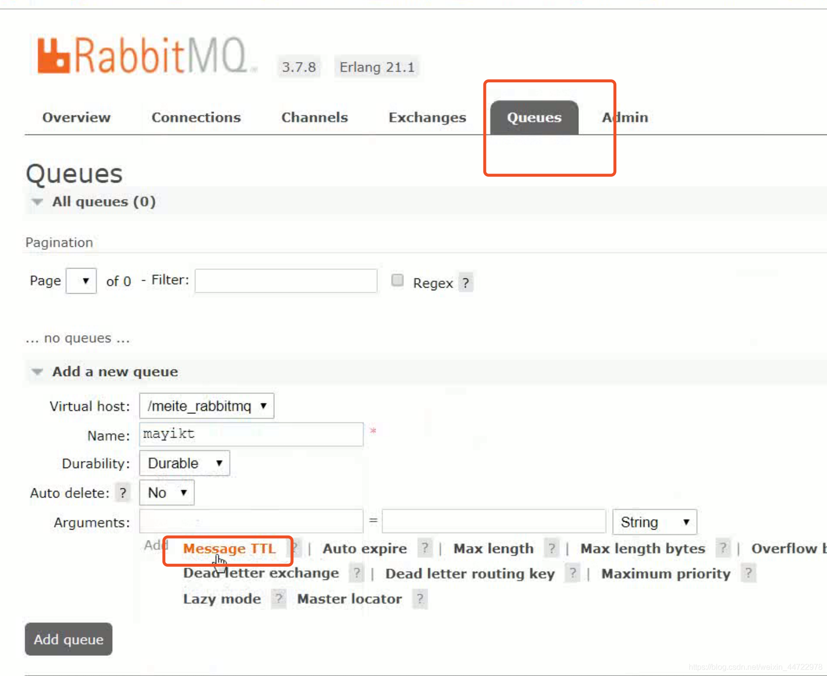
Task: Add the Message TTL argument
Action: point(229,548)
